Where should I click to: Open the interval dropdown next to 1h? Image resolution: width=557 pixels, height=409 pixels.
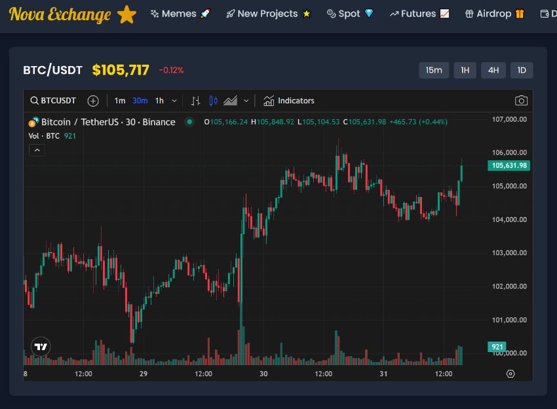174,100
